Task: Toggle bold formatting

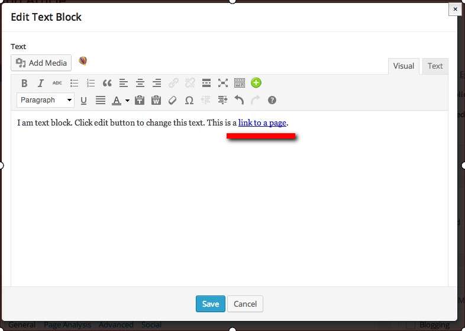Action: pyautogui.click(x=24, y=83)
